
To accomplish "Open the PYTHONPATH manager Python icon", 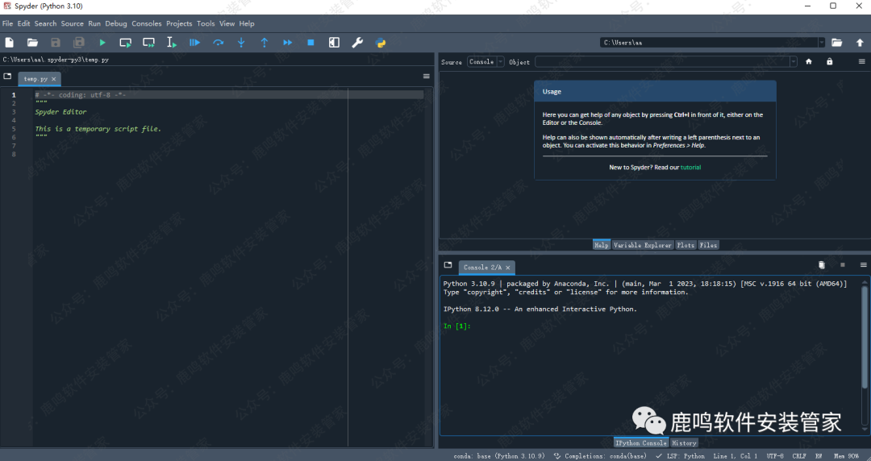I will (381, 43).
